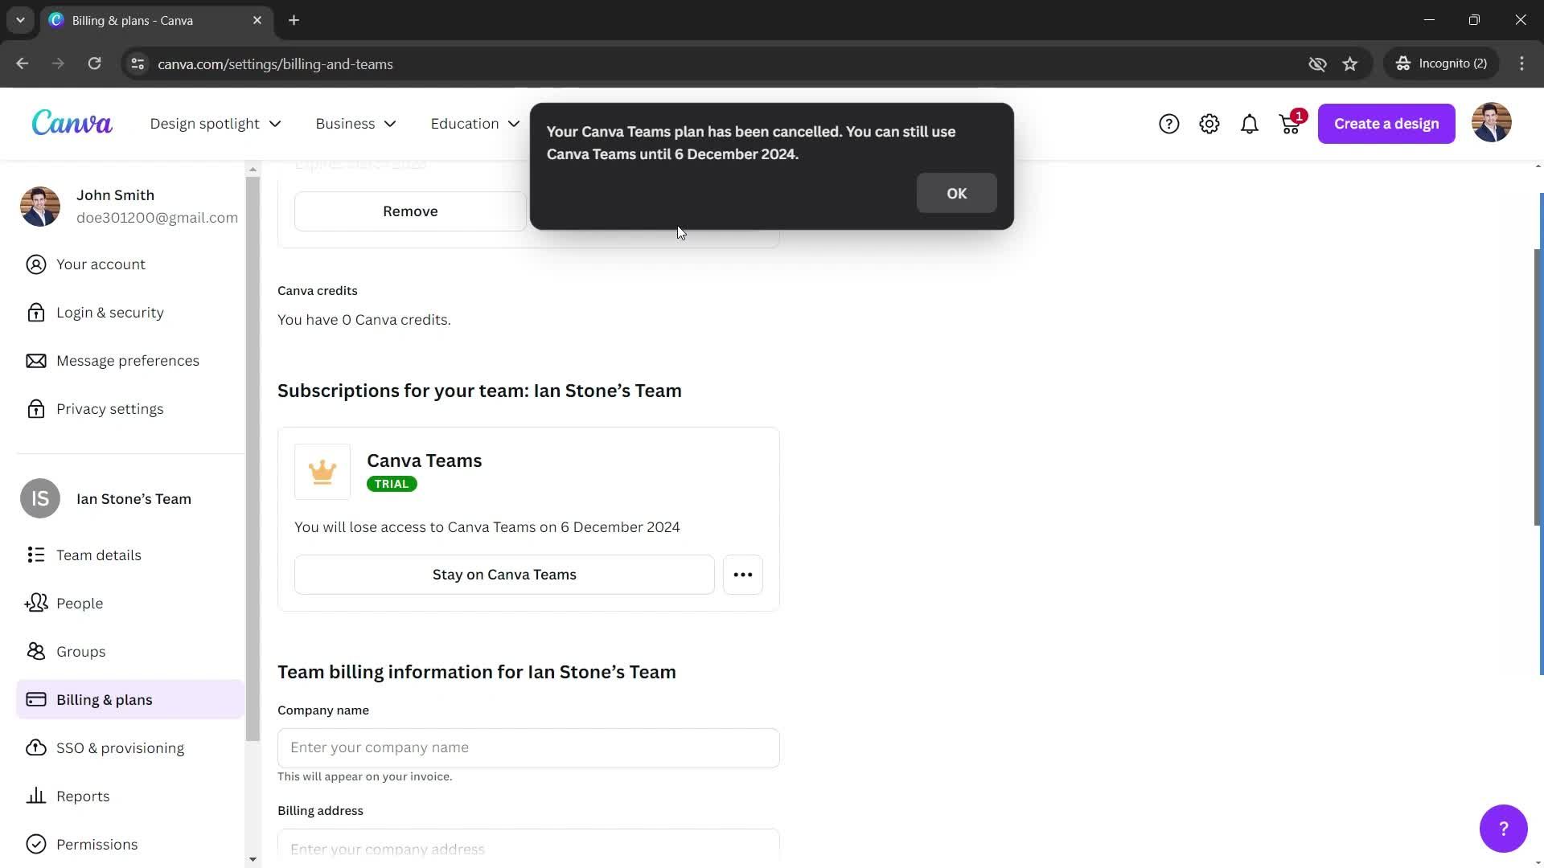
Task: Open the tab search dropdown arrow
Action: [20, 20]
